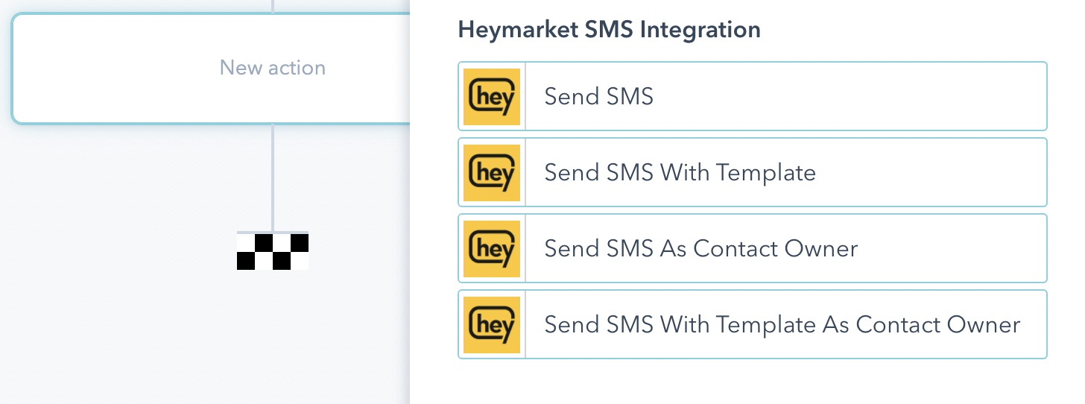
Task: Select "Send SMS With Template As Contact Owner" text
Action: (x=782, y=324)
